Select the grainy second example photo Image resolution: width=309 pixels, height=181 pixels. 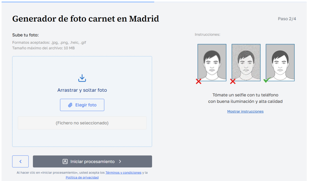[x=246, y=62]
